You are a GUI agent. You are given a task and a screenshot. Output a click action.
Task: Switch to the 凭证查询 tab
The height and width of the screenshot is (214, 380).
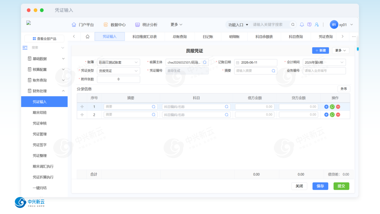point(325,37)
